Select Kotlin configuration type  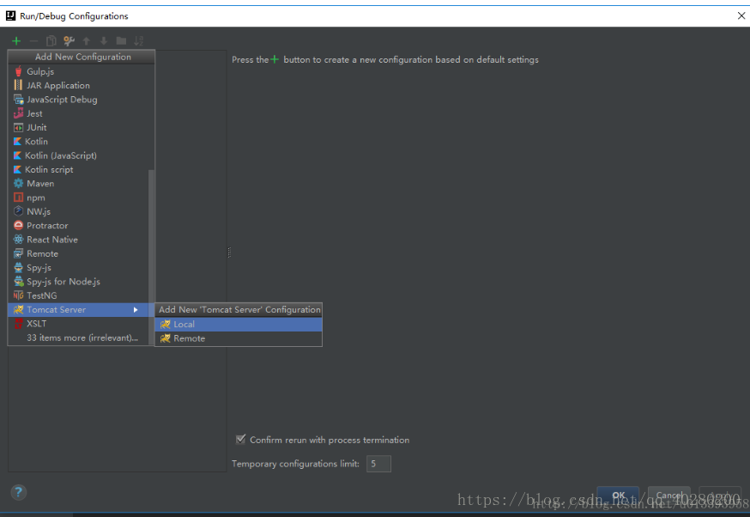click(79, 141)
